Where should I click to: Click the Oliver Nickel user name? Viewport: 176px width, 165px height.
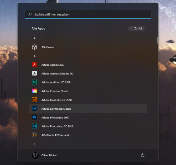click(x=49, y=155)
